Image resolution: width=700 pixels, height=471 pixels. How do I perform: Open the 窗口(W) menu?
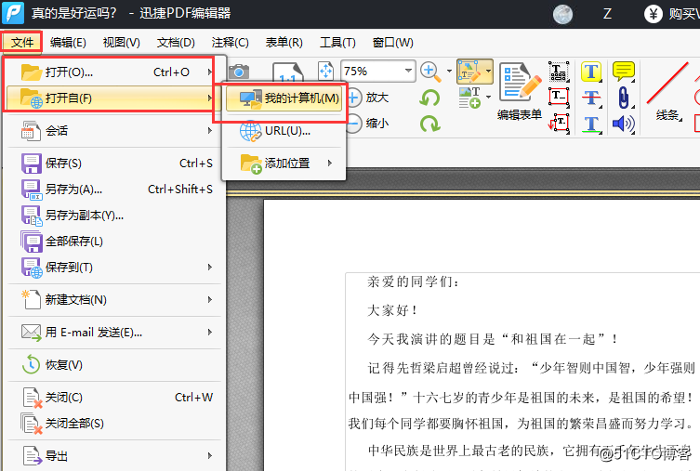(393, 43)
